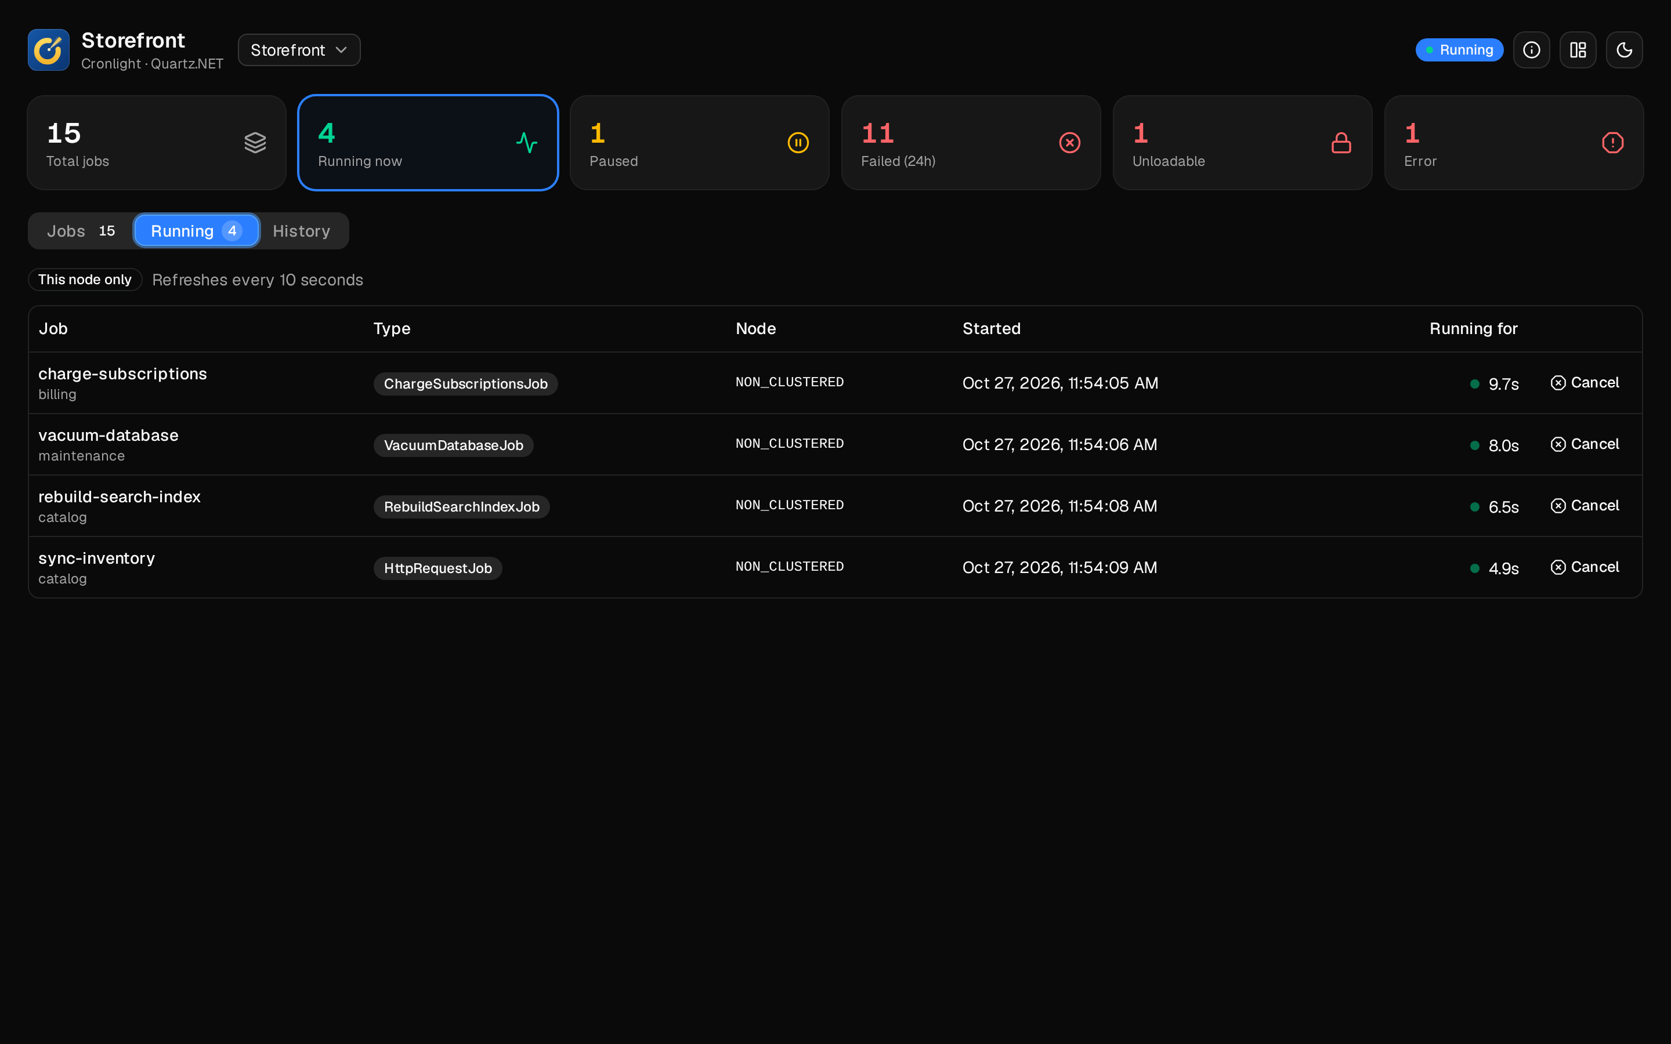This screenshot has height=1044, width=1671.
Task: Click the rebuild-search-index job name
Action: [120, 496]
